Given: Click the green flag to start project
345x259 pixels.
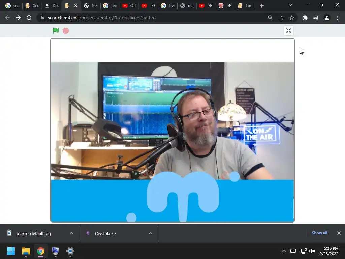Looking at the screenshot, I should pyautogui.click(x=56, y=31).
